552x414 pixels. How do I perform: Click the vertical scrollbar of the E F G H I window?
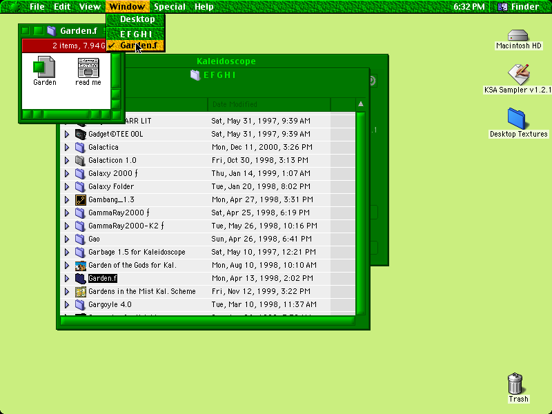point(360,213)
